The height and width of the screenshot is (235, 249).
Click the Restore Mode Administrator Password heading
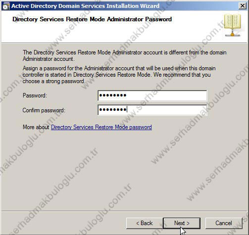(x=92, y=19)
